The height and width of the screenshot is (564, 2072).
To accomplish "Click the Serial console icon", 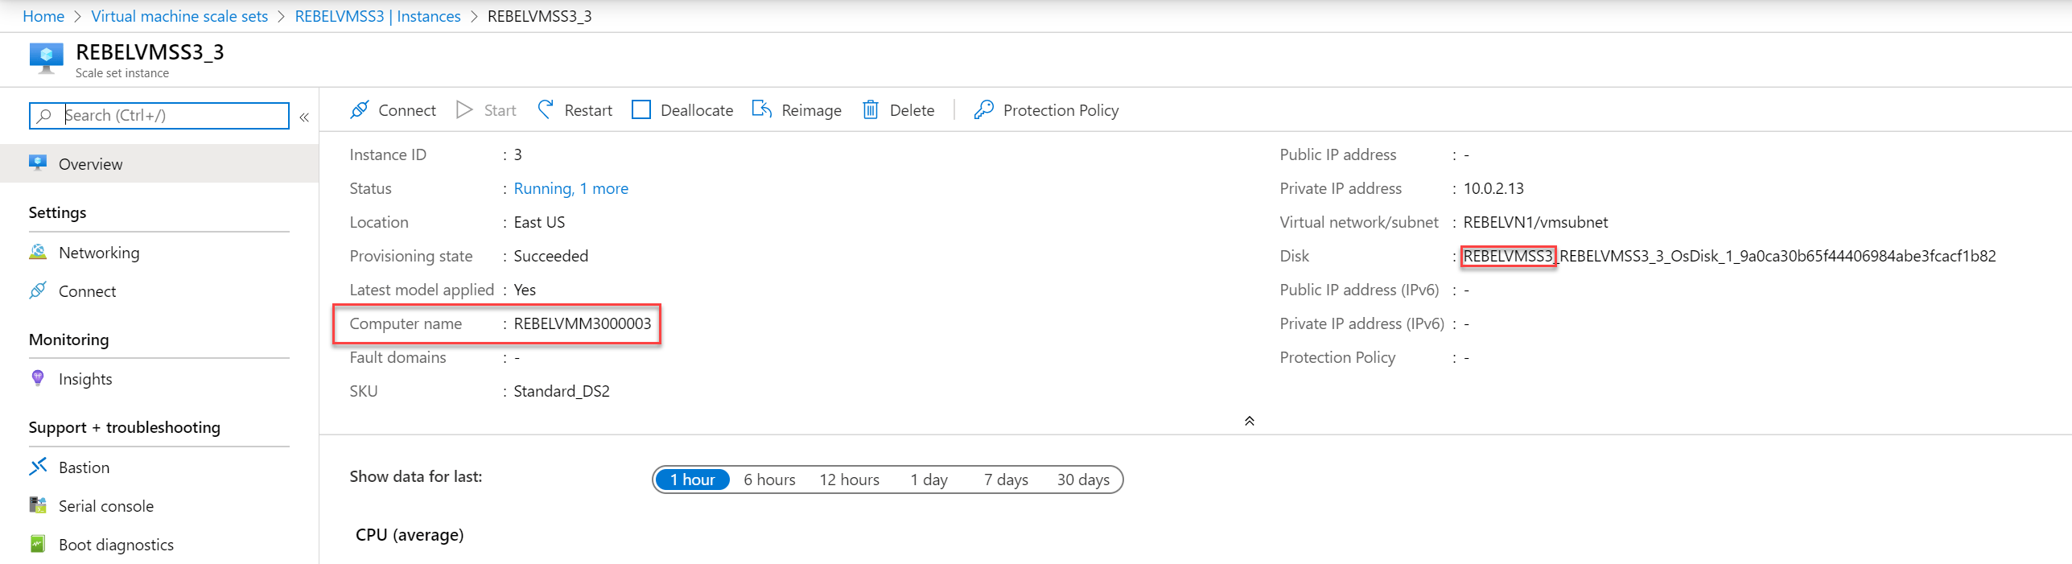I will [x=38, y=505].
